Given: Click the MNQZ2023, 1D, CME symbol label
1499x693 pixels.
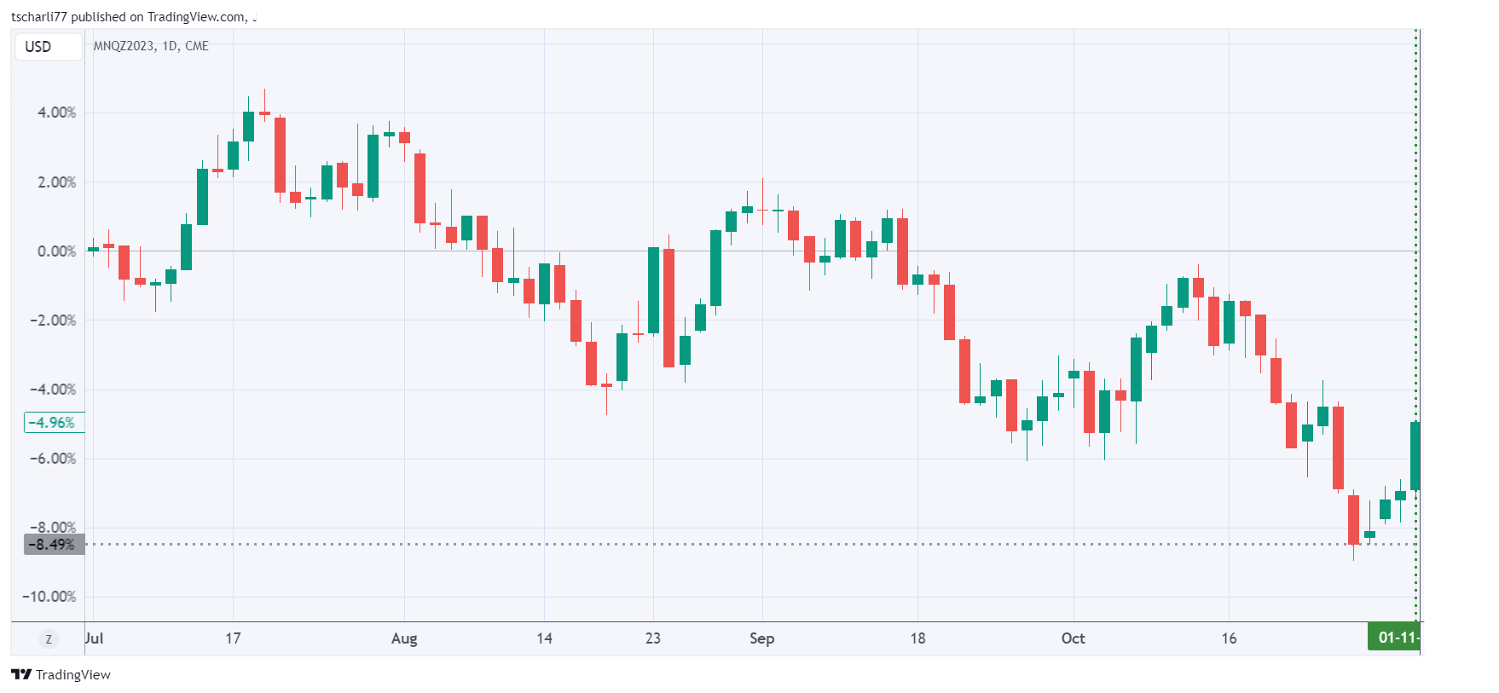Looking at the screenshot, I should [151, 46].
